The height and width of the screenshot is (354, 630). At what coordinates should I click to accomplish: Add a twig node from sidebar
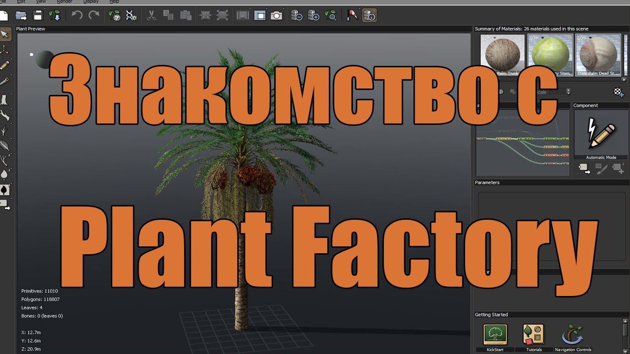click(x=4, y=131)
